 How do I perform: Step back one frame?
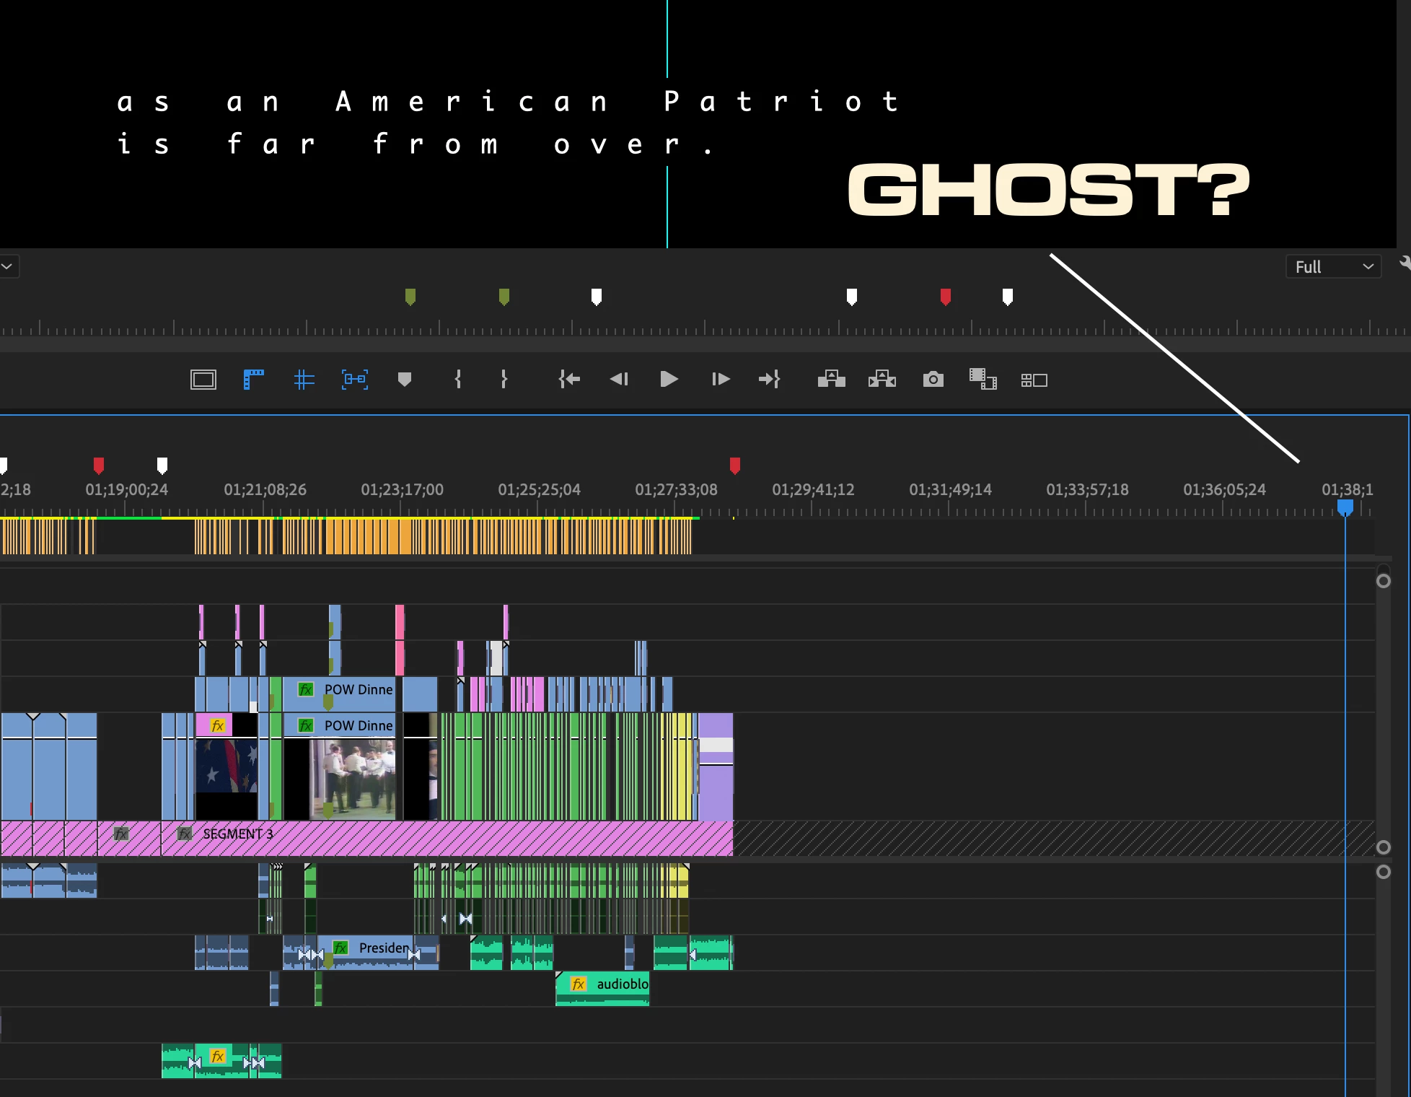[619, 380]
